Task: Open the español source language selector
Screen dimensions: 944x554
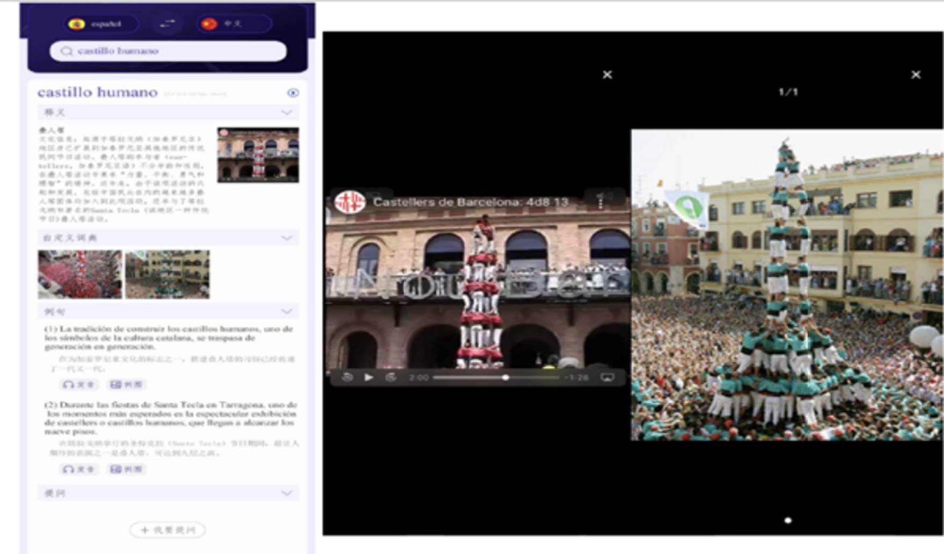Action: pyautogui.click(x=100, y=24)
